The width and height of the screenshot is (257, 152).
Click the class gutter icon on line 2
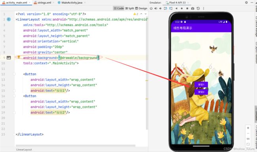(x=9, y=19)
